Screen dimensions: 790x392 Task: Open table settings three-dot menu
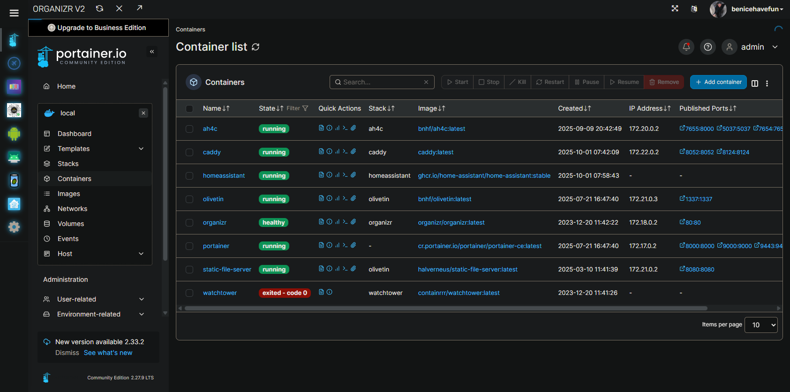pos(767,83)
